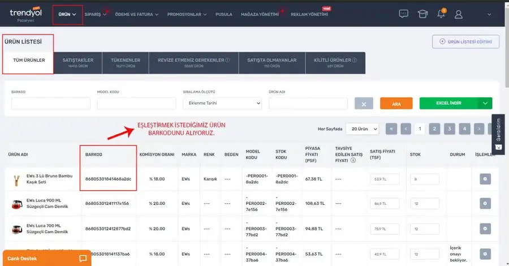This screenshot has width=509, height=266.
Task: Click the green EXCEL İNDİR button
Action: 448,103
